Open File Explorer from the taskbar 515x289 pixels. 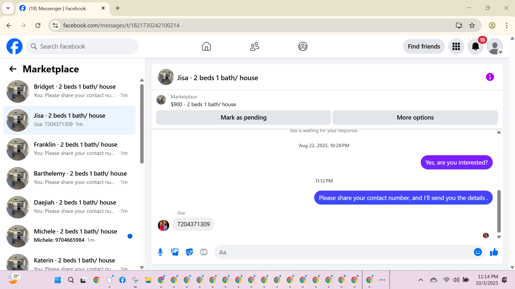[148, 280]
